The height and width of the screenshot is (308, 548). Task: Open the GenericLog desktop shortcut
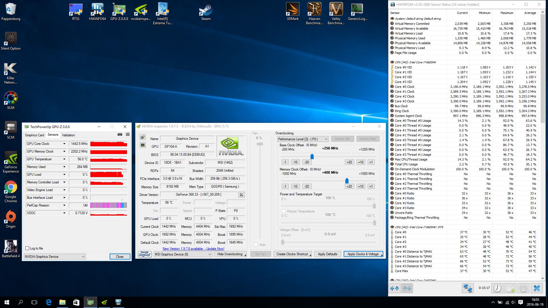coord(358,12)
